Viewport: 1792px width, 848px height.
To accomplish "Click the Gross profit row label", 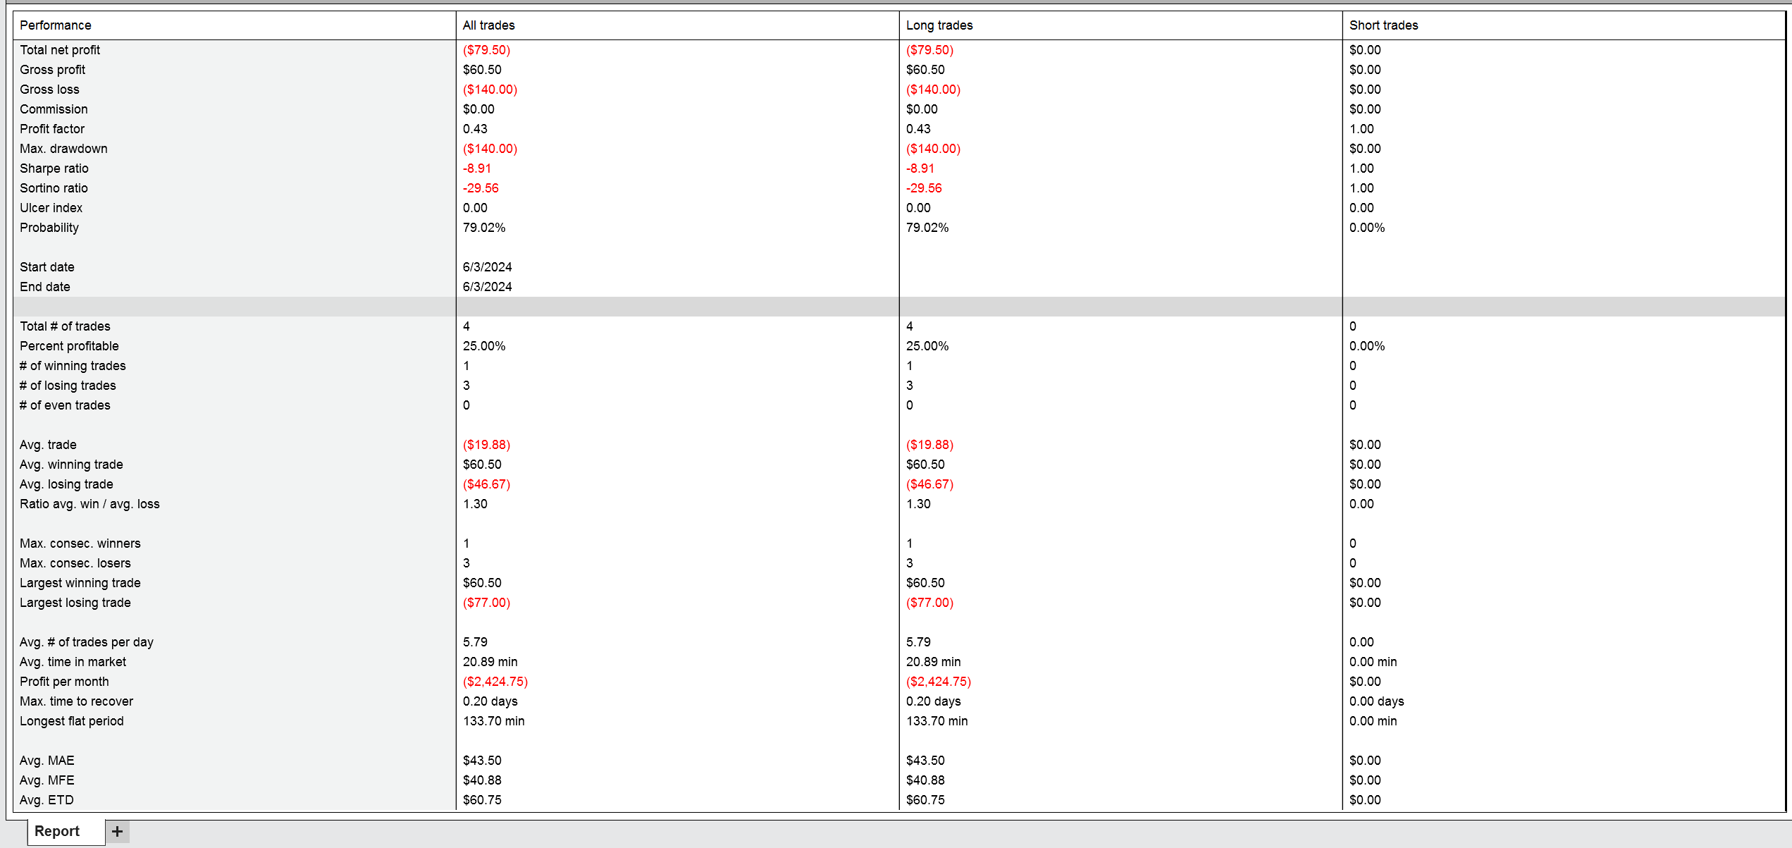I will pyautogui.click(x=52, y=70).
